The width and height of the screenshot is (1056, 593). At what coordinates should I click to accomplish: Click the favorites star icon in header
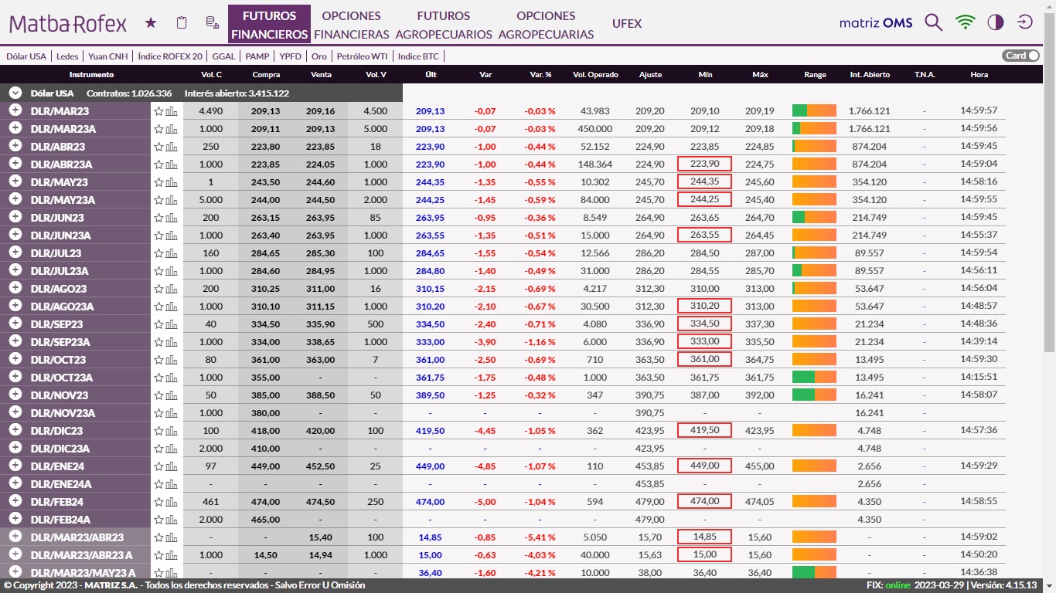151,23
